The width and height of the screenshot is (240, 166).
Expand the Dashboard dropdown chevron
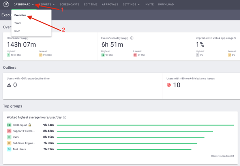pos(33,4)
